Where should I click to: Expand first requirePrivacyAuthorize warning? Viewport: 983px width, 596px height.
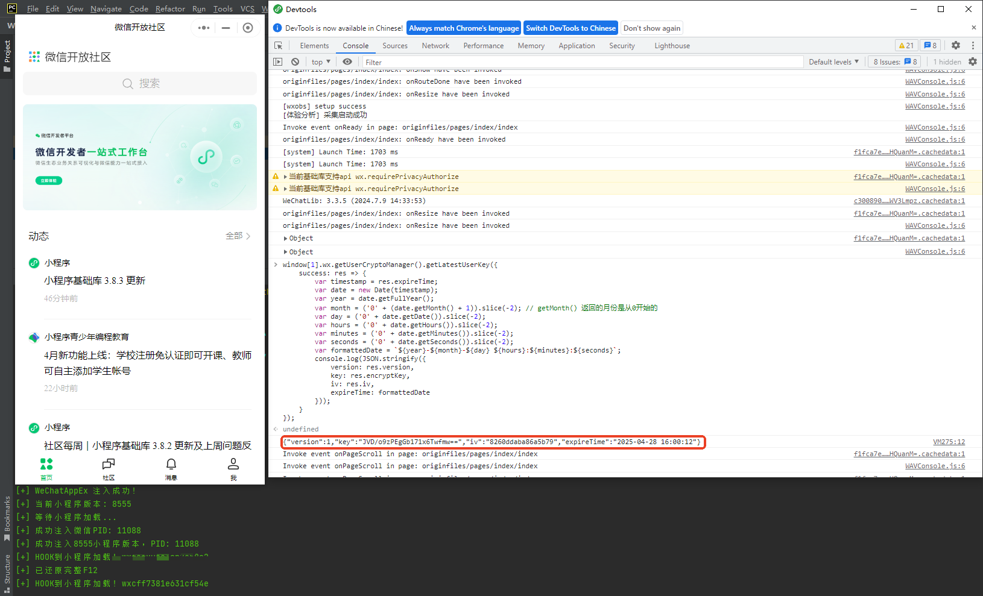(285, 177)
